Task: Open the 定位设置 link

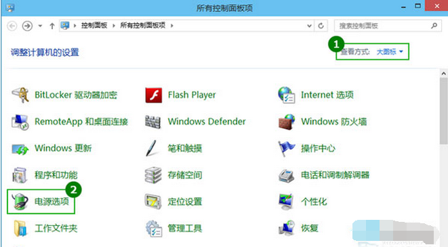Action: (185, 202)
